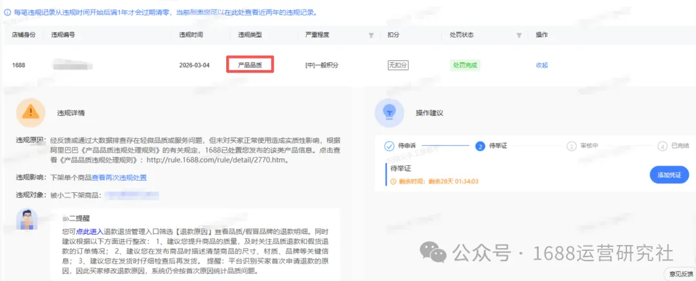Click the 意见反馈 feedback button
This screenshot has height=281, width=696.
tap(681, 273)
